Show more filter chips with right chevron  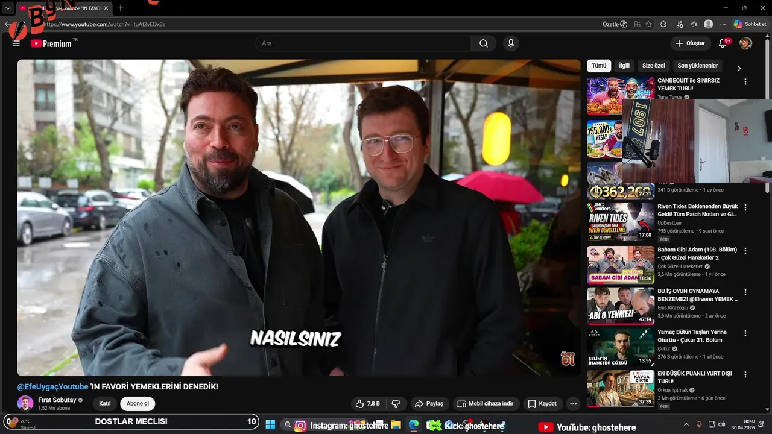(x=739, y=68)
